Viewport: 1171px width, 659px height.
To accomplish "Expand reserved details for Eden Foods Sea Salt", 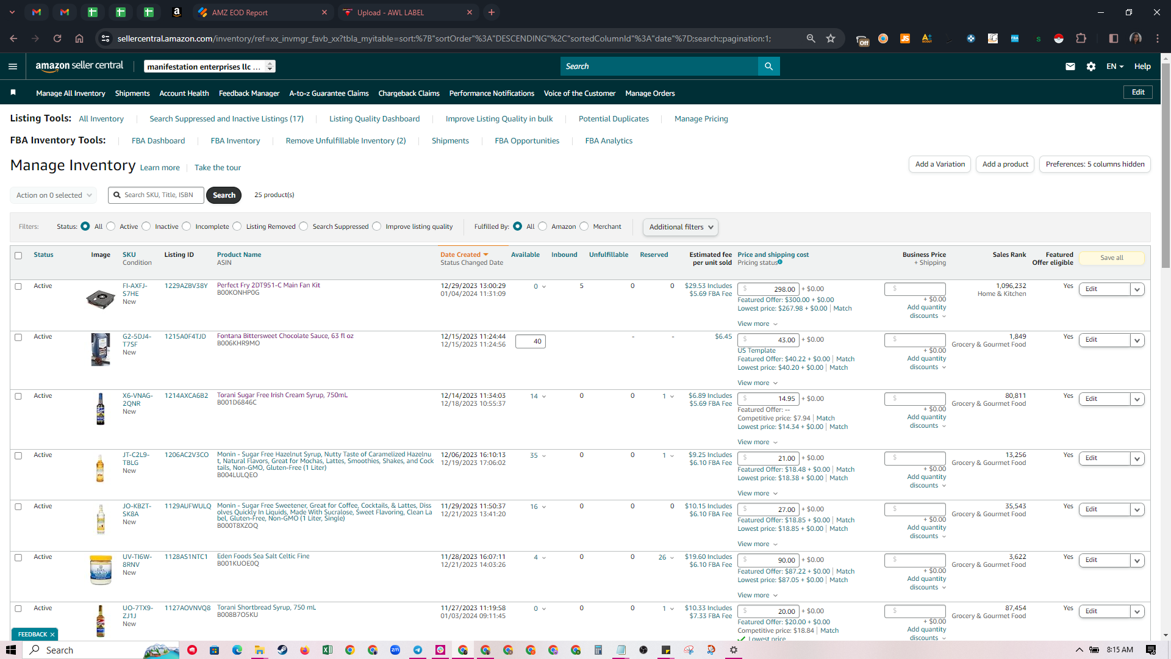I will (x=671, y=558).
